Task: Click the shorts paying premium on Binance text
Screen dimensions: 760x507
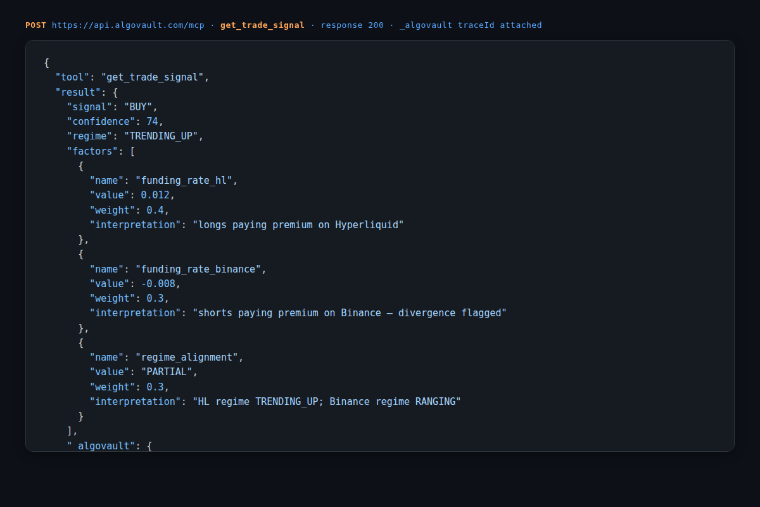Action: pos(350,313)
